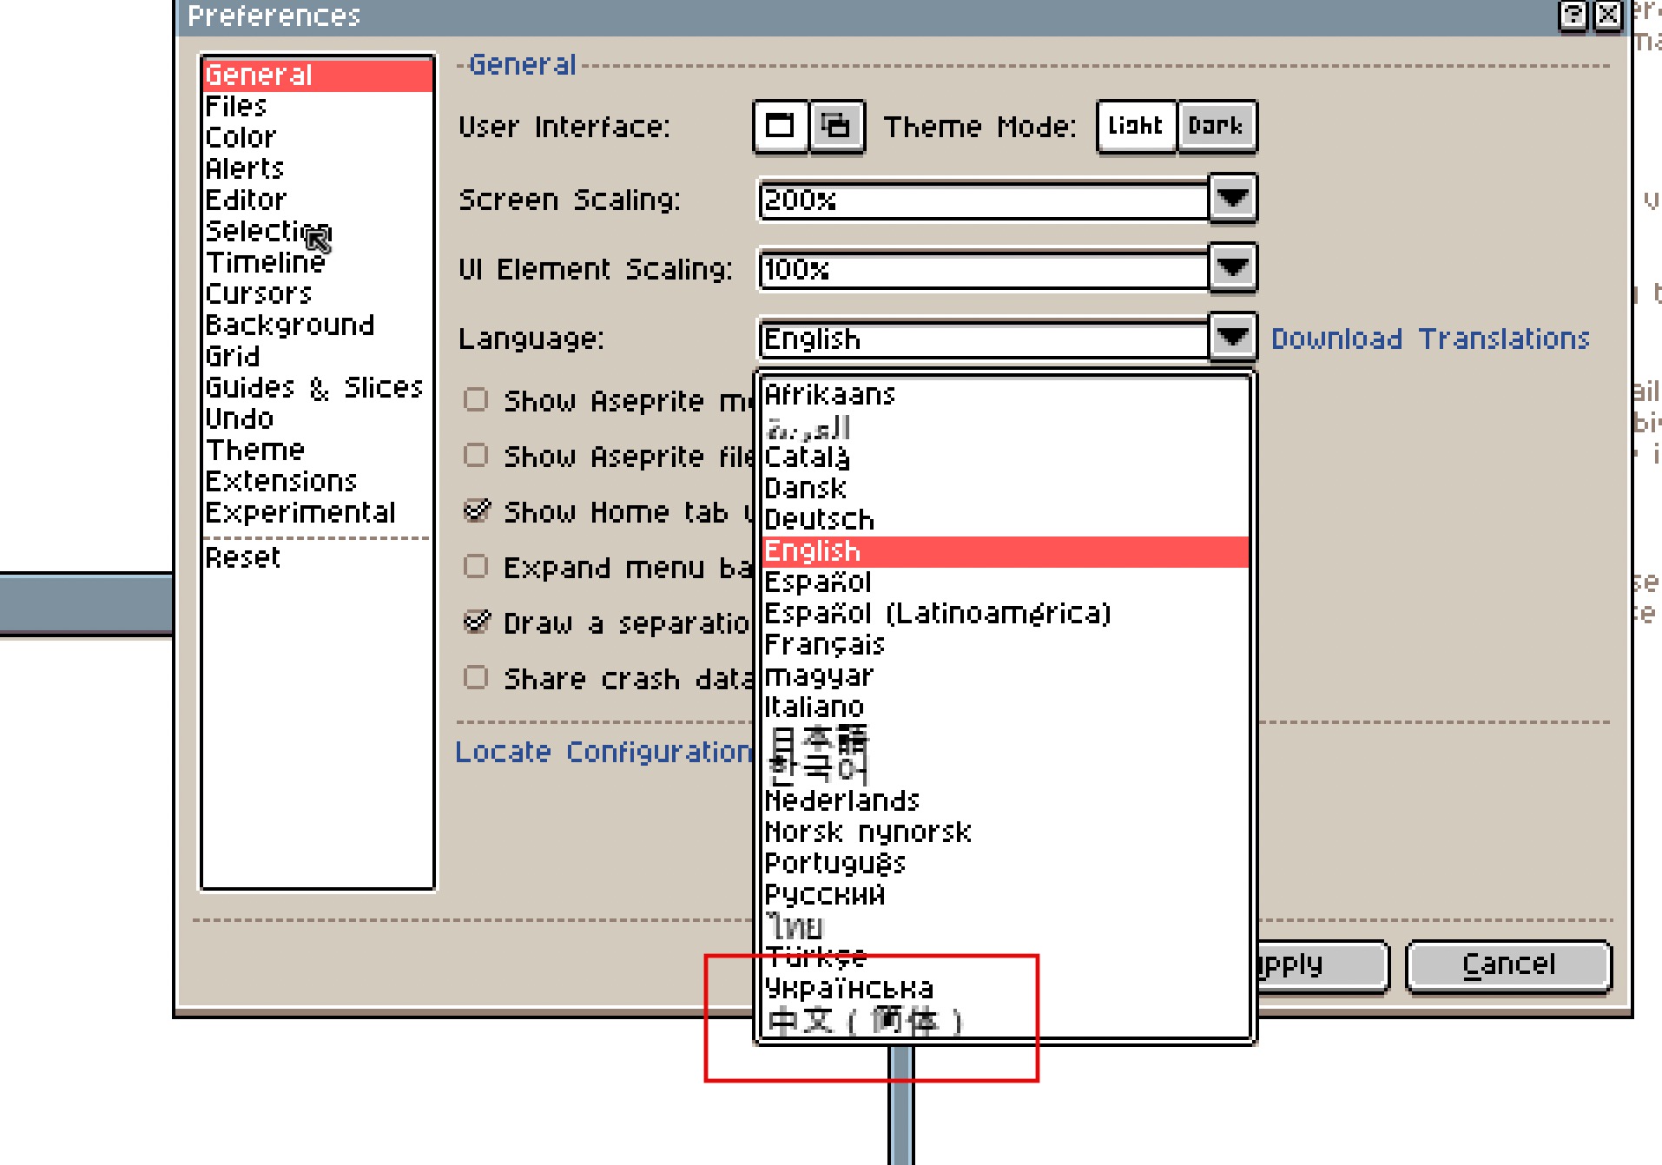Choose Deutsch from language list
1662x1165 pixels.
click(x=819, y=519)
